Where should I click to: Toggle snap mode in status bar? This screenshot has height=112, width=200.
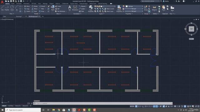[x=139, y=106]
